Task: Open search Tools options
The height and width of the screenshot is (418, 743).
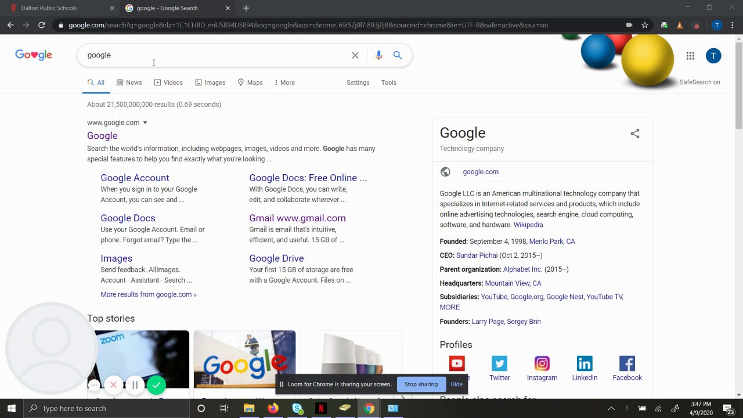Action: (x=389, y=82)
